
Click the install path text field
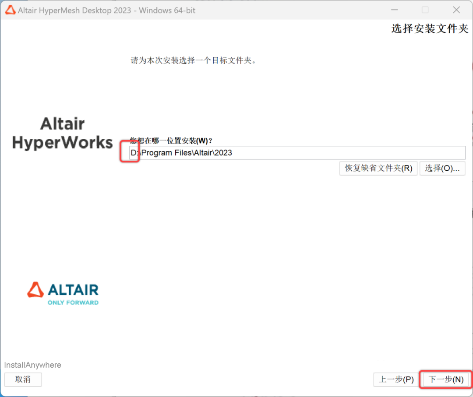pos(297,153)
